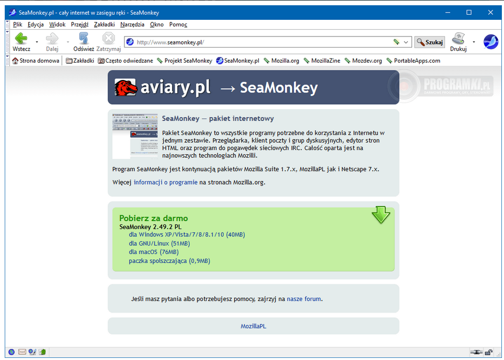Viewport: 504px width, 360px height.
Task: Download for macOS (76MB)
Action: (x=154, y=252)
